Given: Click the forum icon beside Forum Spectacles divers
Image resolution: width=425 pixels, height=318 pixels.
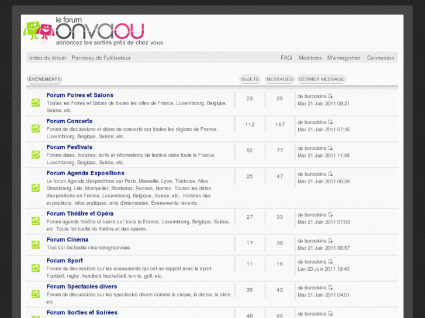Looking at the screenshot, I should [x=36, y=294].
